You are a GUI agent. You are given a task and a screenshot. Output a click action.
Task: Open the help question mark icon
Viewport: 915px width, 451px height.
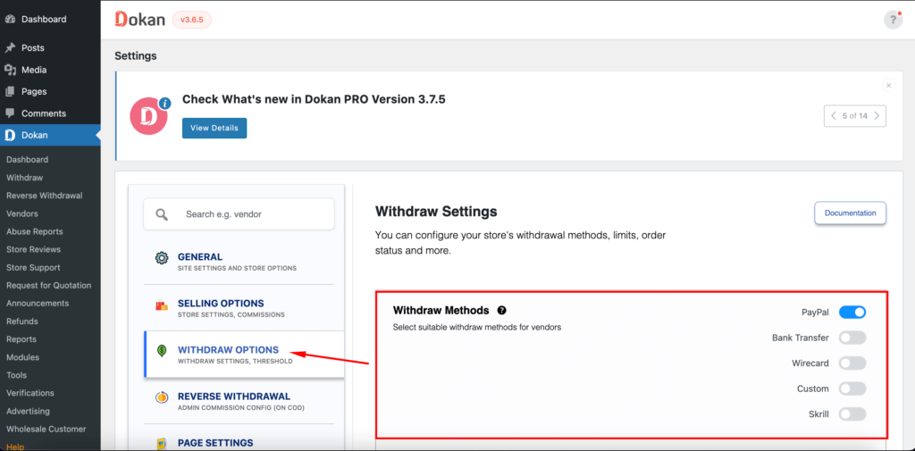point(893,20)
